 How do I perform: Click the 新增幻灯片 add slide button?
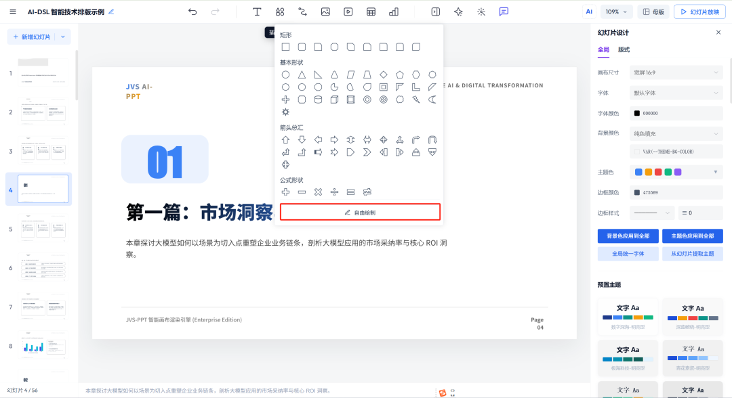click(31, 37)
